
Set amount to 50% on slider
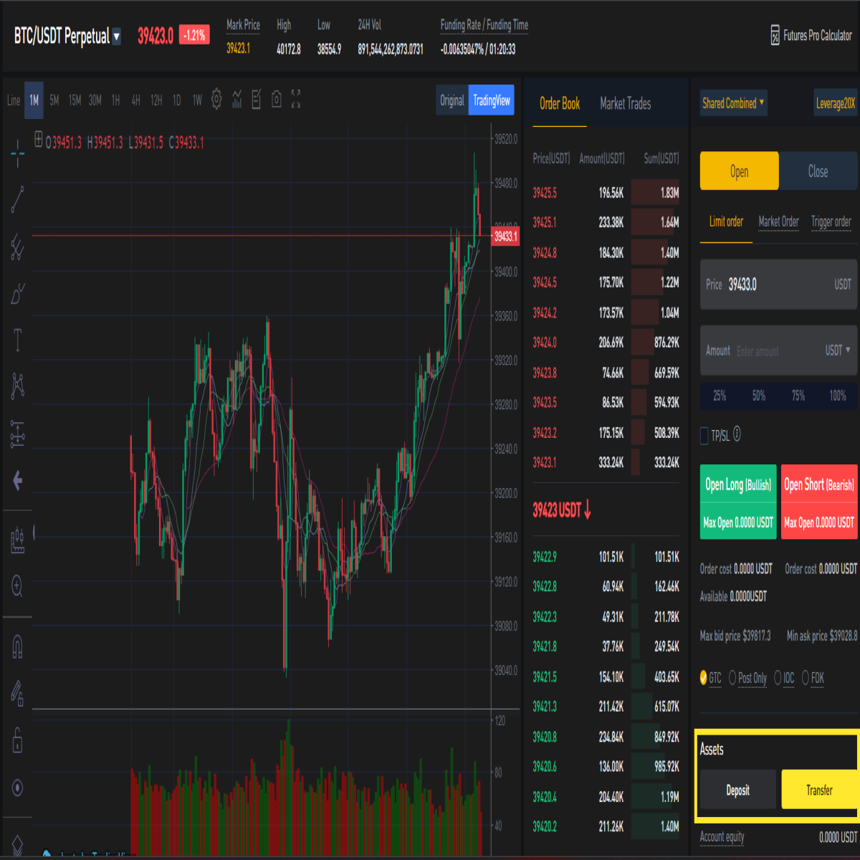coord(759,396)
